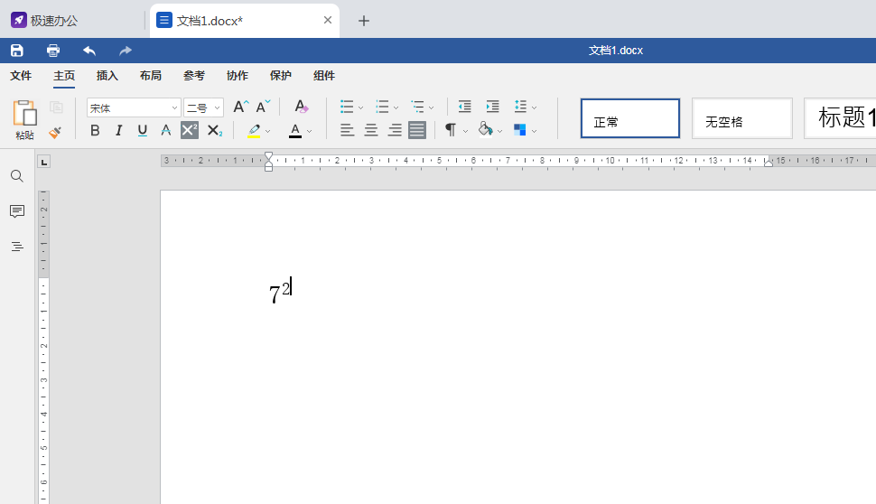
Task: Switch to the 极速办公 home tab
Action: pyautogui.click(x=44, y=21)
